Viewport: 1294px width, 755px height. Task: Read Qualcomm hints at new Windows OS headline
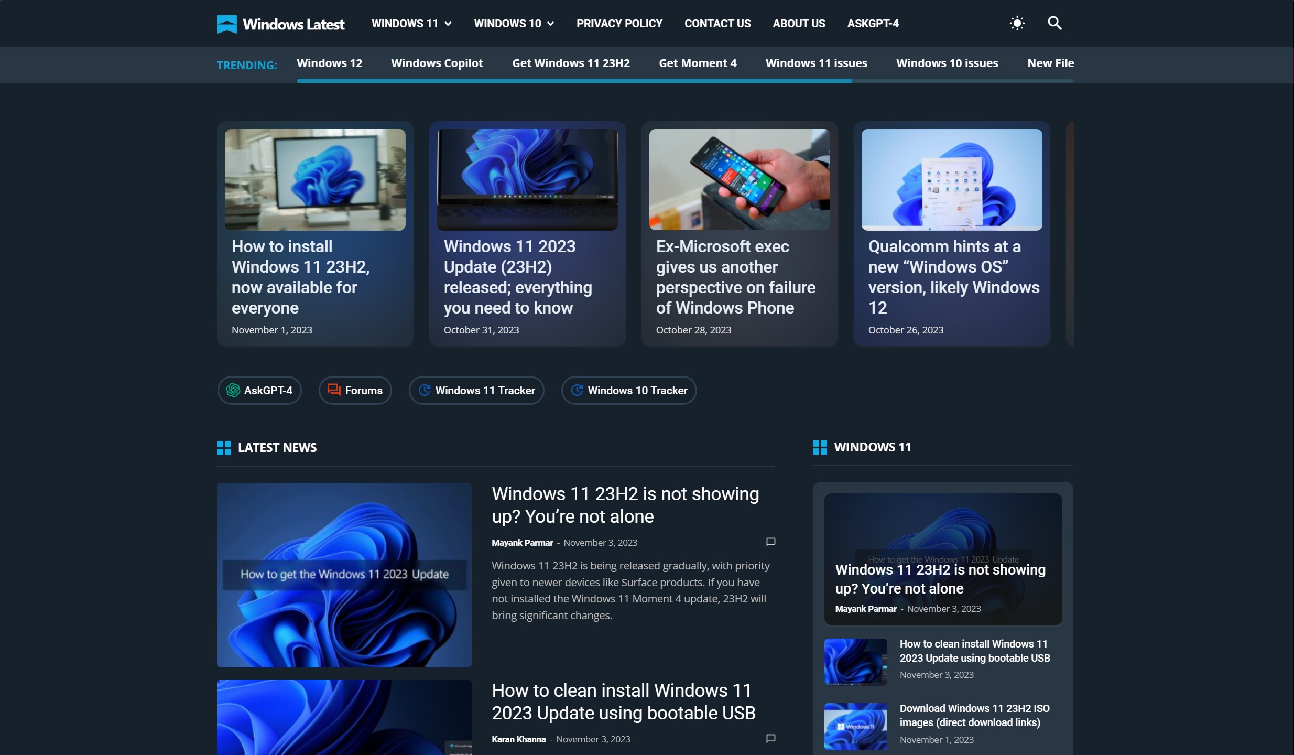coord(954,277)
